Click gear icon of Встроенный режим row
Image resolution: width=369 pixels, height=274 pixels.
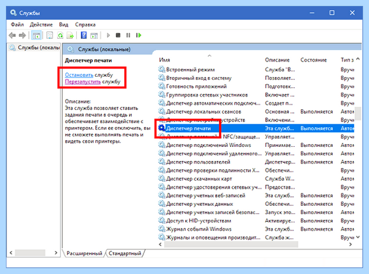[x=162, y=69]
